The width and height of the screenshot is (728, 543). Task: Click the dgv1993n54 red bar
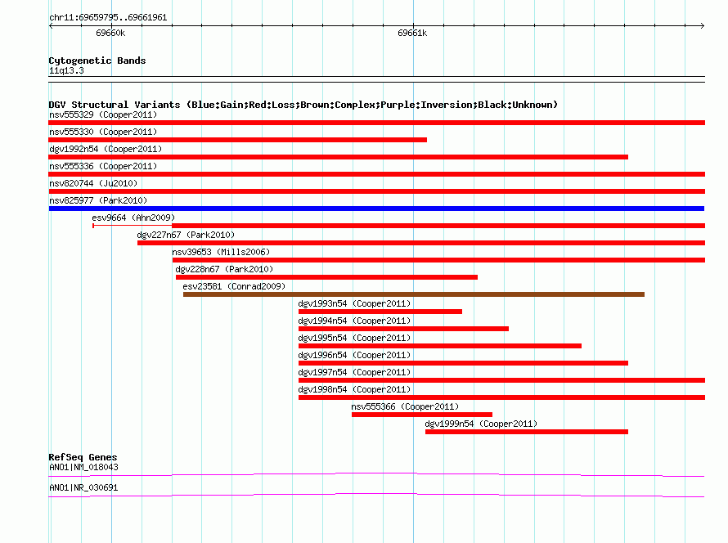point(380,312)
